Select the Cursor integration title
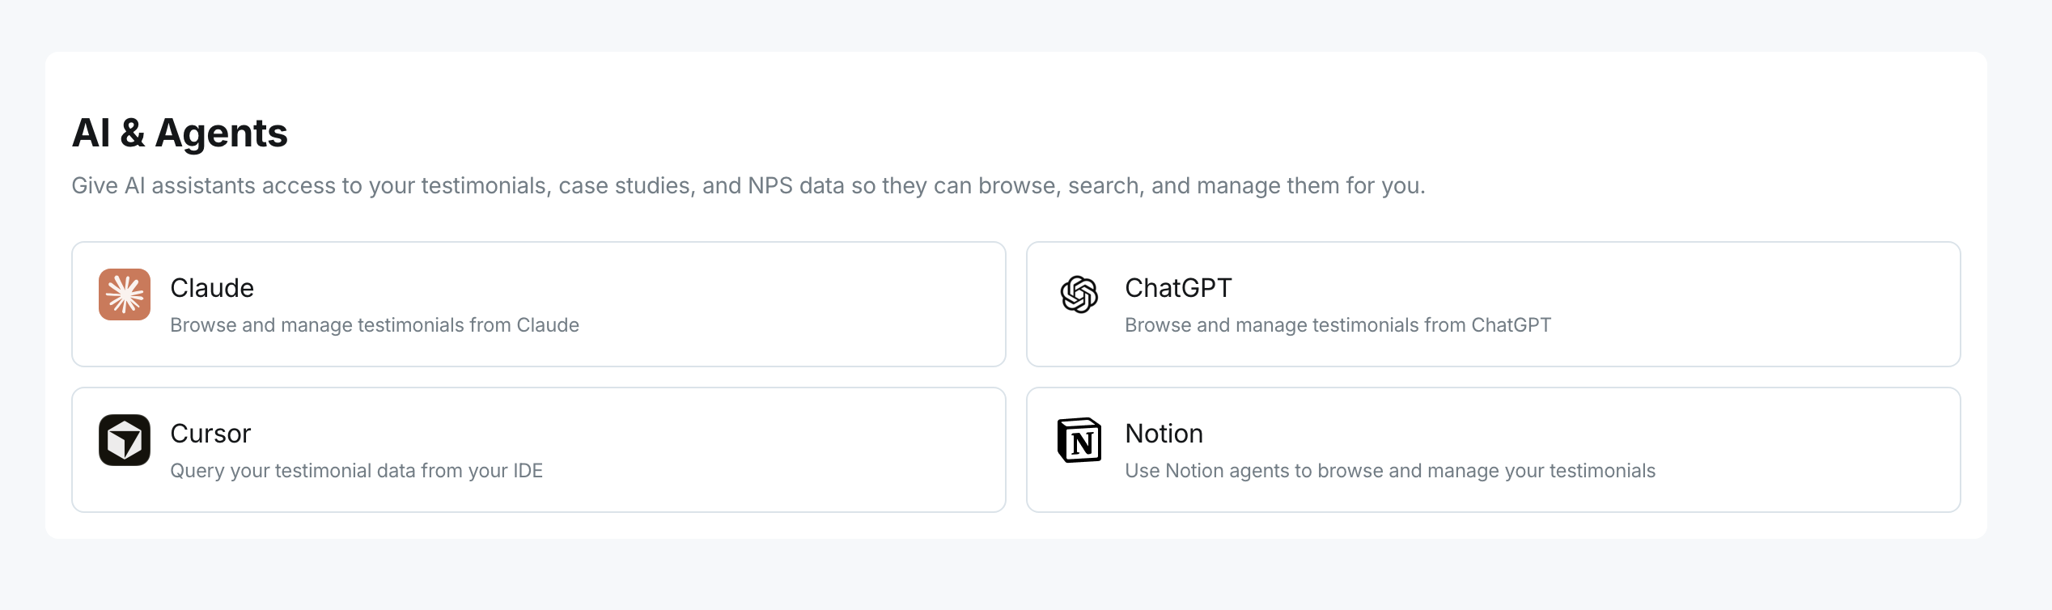The image size is (2052, 610). point(210,434)
